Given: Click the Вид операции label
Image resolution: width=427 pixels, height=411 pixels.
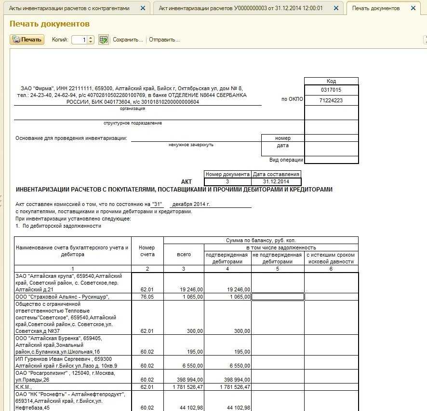Looking at the screenshot, I should click(x=286, y=160).
